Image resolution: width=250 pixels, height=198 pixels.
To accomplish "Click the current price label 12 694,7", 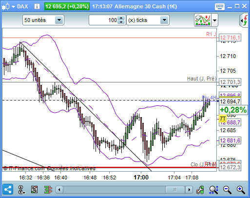I will coord(230,101).
